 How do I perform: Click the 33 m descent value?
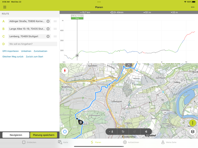174,12
